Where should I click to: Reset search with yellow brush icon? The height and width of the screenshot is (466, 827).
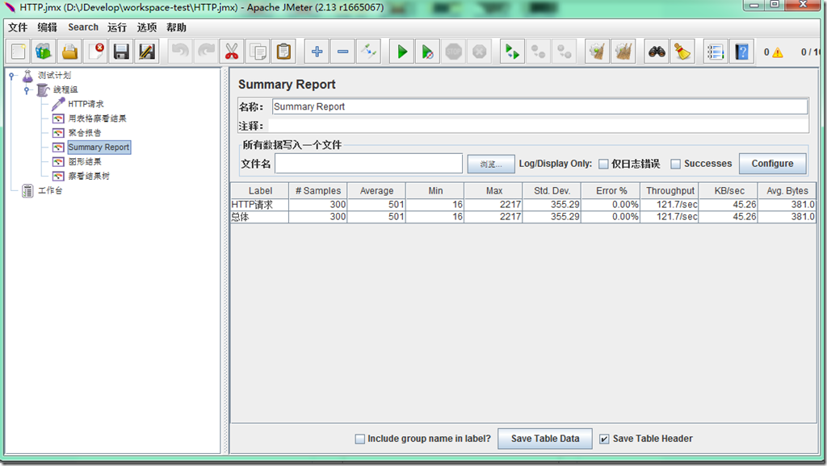(682, 52)
